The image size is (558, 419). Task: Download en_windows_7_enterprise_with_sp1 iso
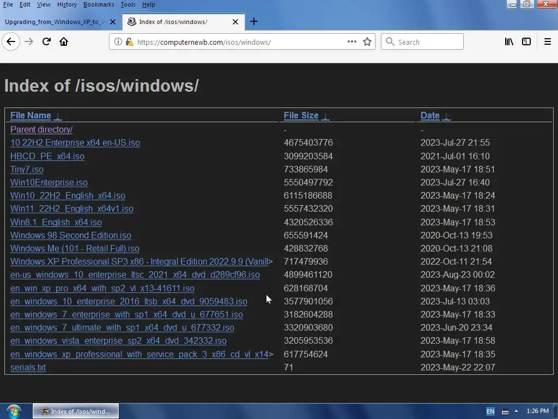point(126,315)
